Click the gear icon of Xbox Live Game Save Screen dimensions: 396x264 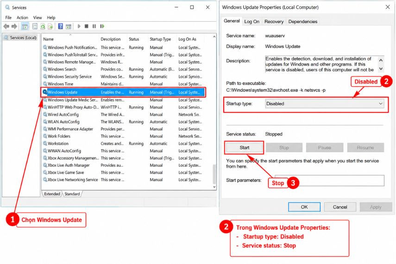tap(45, 172)
